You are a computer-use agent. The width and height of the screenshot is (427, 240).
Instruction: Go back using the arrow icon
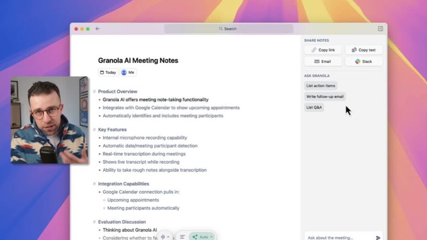coord(98,29)
